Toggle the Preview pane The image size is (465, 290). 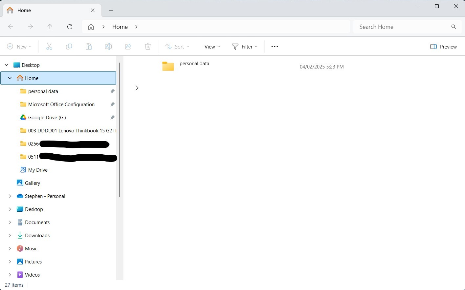click(x=443, y=47)
